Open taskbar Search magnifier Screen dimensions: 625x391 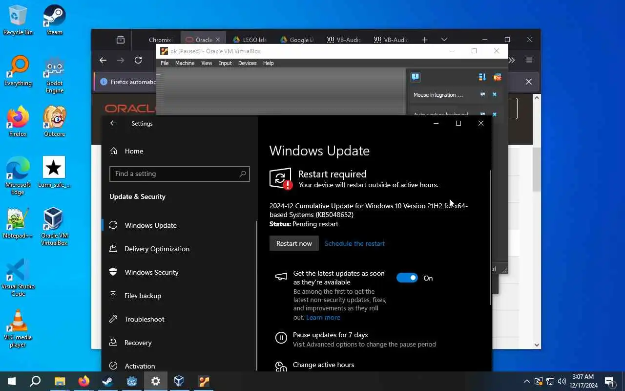tap(35, 381)
